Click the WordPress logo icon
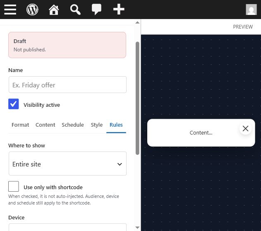 pyautogui.click(x=32, y=10)
